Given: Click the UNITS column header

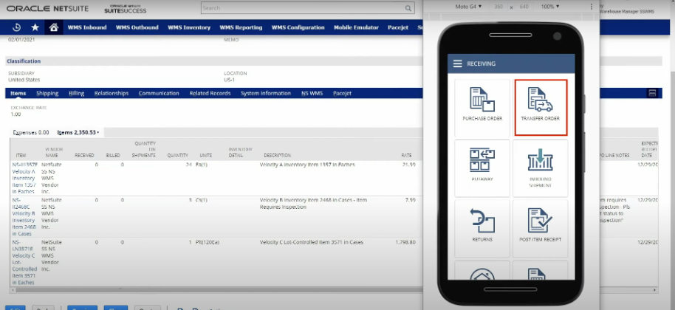Looking at the screenshot, I should (x=206, y=155).
